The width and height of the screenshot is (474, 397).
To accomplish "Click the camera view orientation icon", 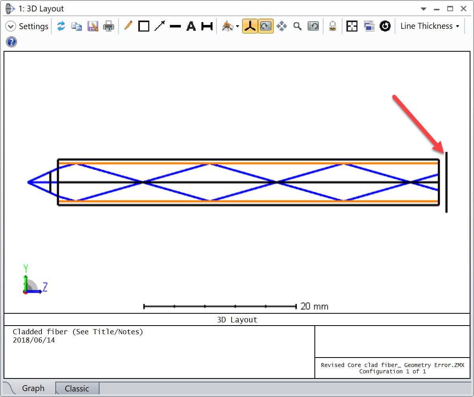I will point(227,26).
